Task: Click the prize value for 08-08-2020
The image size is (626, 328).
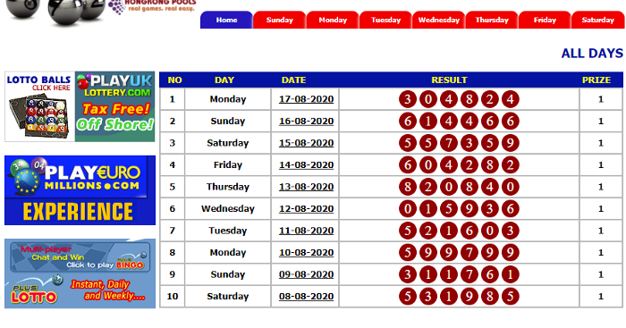Action: coord(601,297)
